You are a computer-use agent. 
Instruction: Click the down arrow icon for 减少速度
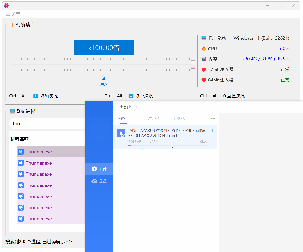point(131,96)
